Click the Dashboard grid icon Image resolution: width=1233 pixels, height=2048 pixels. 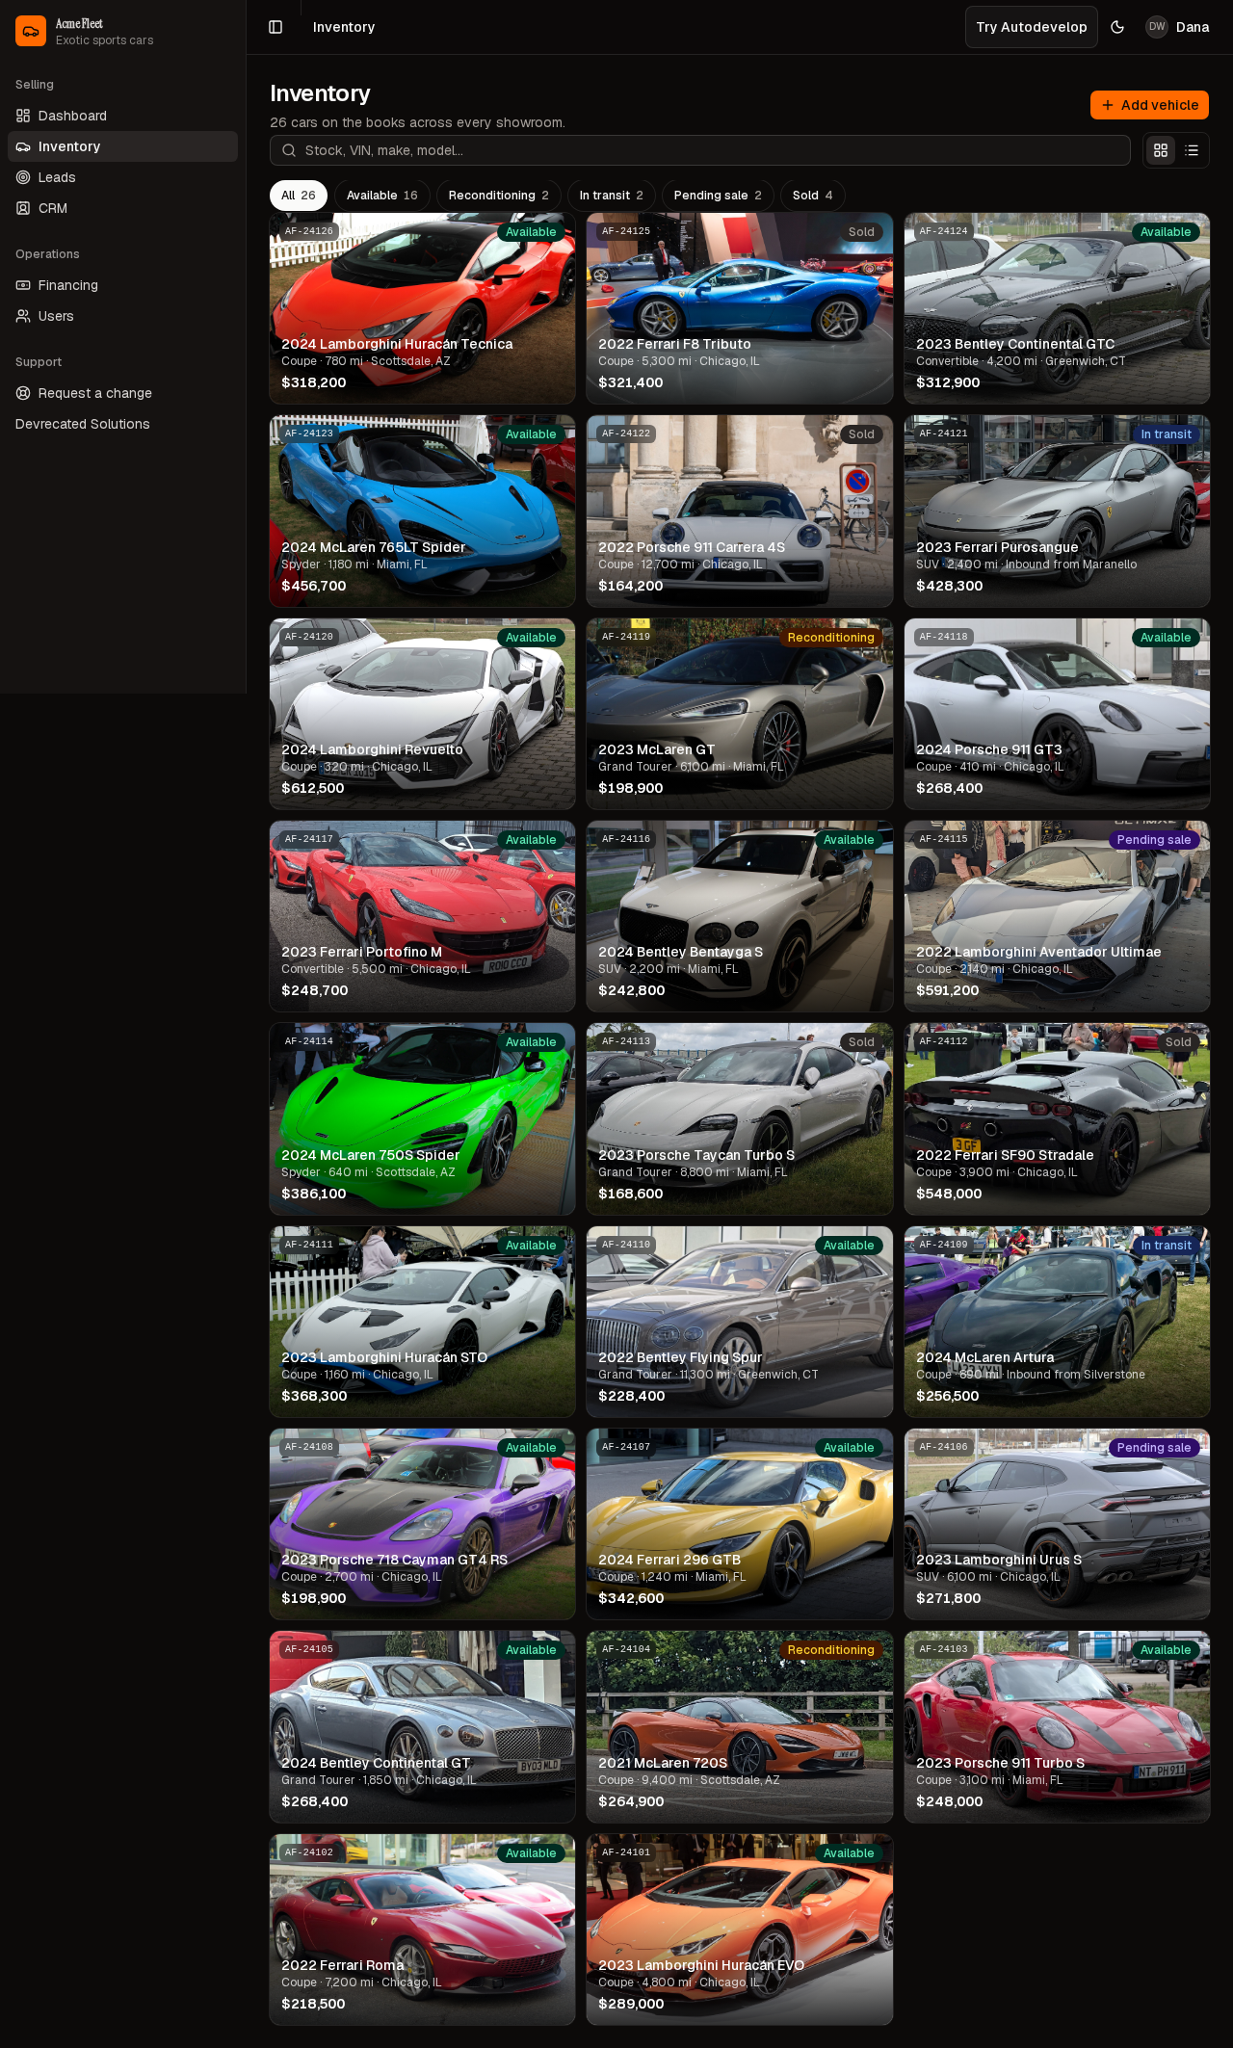23,116
